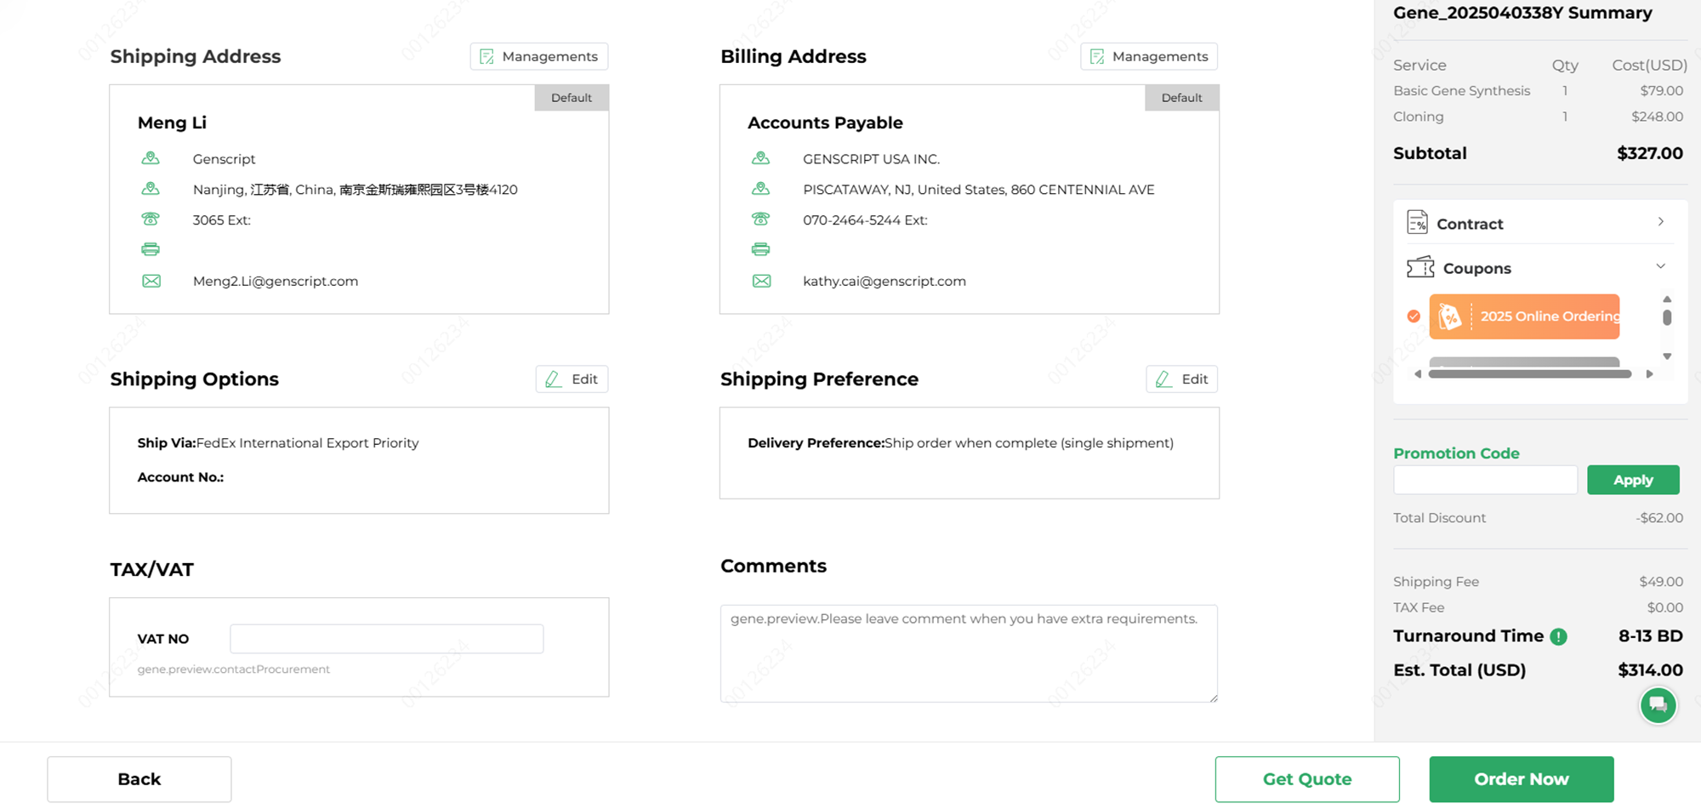The width and height of the screenshot is (1701, 809).
Task: Uncheck the 2025 Online Ordering coupon checkmark
Action: coord(1414,316)
